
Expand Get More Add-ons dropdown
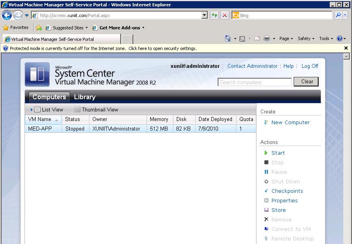tap(143, 28)
